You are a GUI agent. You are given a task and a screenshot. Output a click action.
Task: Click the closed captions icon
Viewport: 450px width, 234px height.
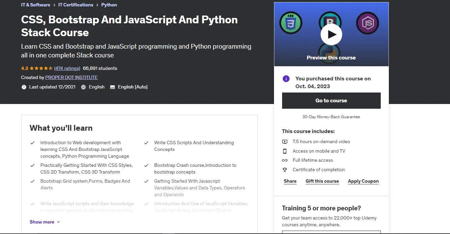coord(112,87)
